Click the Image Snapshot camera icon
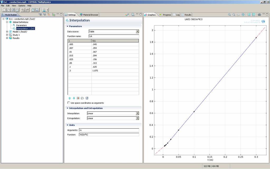The height and width of the screenshot is (169, 270). (x=259, y=15)
